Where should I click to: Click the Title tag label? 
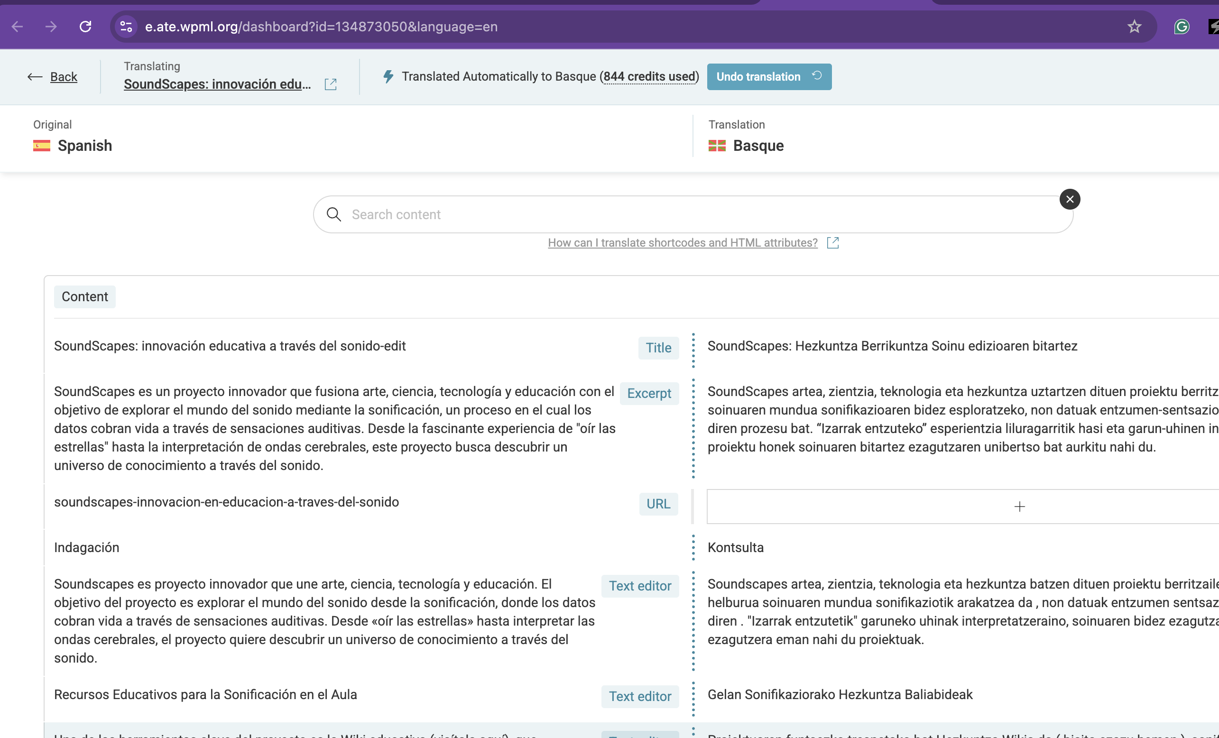click(x=658, y=348)
